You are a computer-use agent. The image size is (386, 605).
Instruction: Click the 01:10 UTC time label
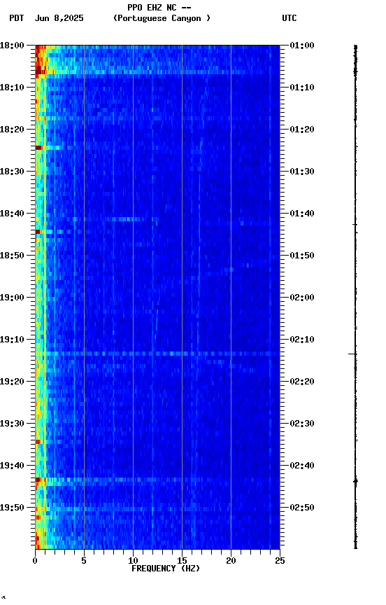tap(302, 88)
